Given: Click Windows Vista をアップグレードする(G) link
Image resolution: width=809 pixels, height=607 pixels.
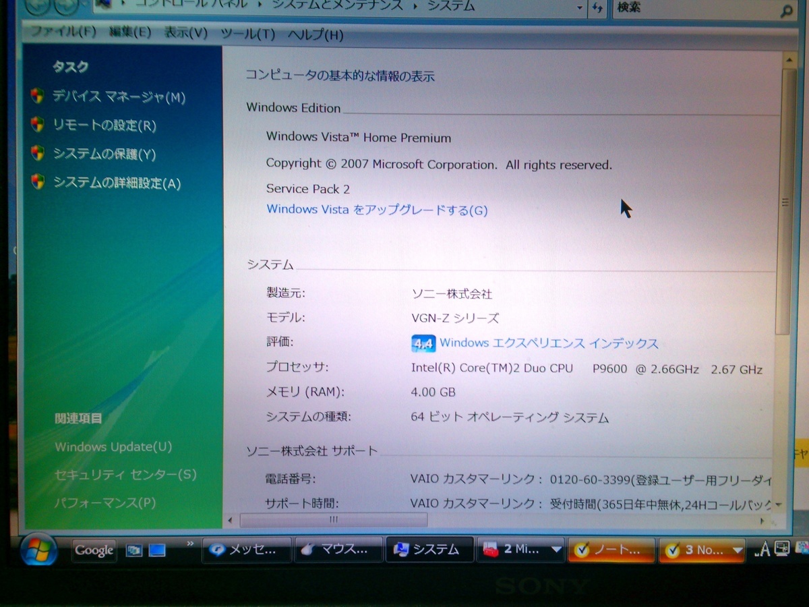Looking at the screenshot, I should pyautogui.click(x=377, y=210).
